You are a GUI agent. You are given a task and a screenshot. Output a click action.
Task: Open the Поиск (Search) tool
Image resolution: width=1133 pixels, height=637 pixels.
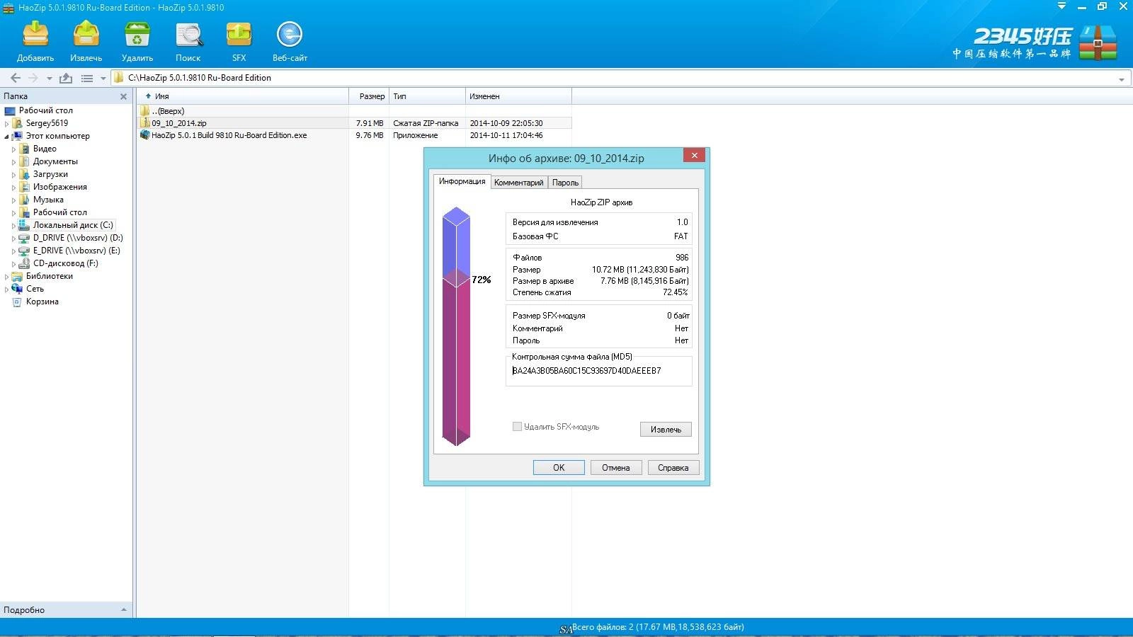pyautogui.click(x=188, y=34)
